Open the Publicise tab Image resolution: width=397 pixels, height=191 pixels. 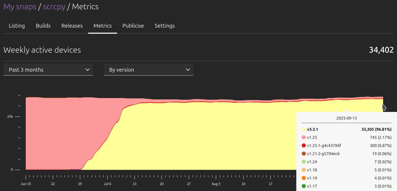pyautogui.click(x=133, y=26)
